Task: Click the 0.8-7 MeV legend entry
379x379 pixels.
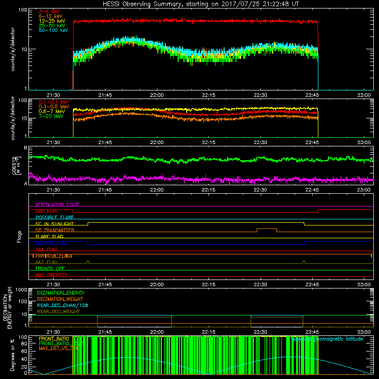Action: pyautogui.click(x=52, y=111)
